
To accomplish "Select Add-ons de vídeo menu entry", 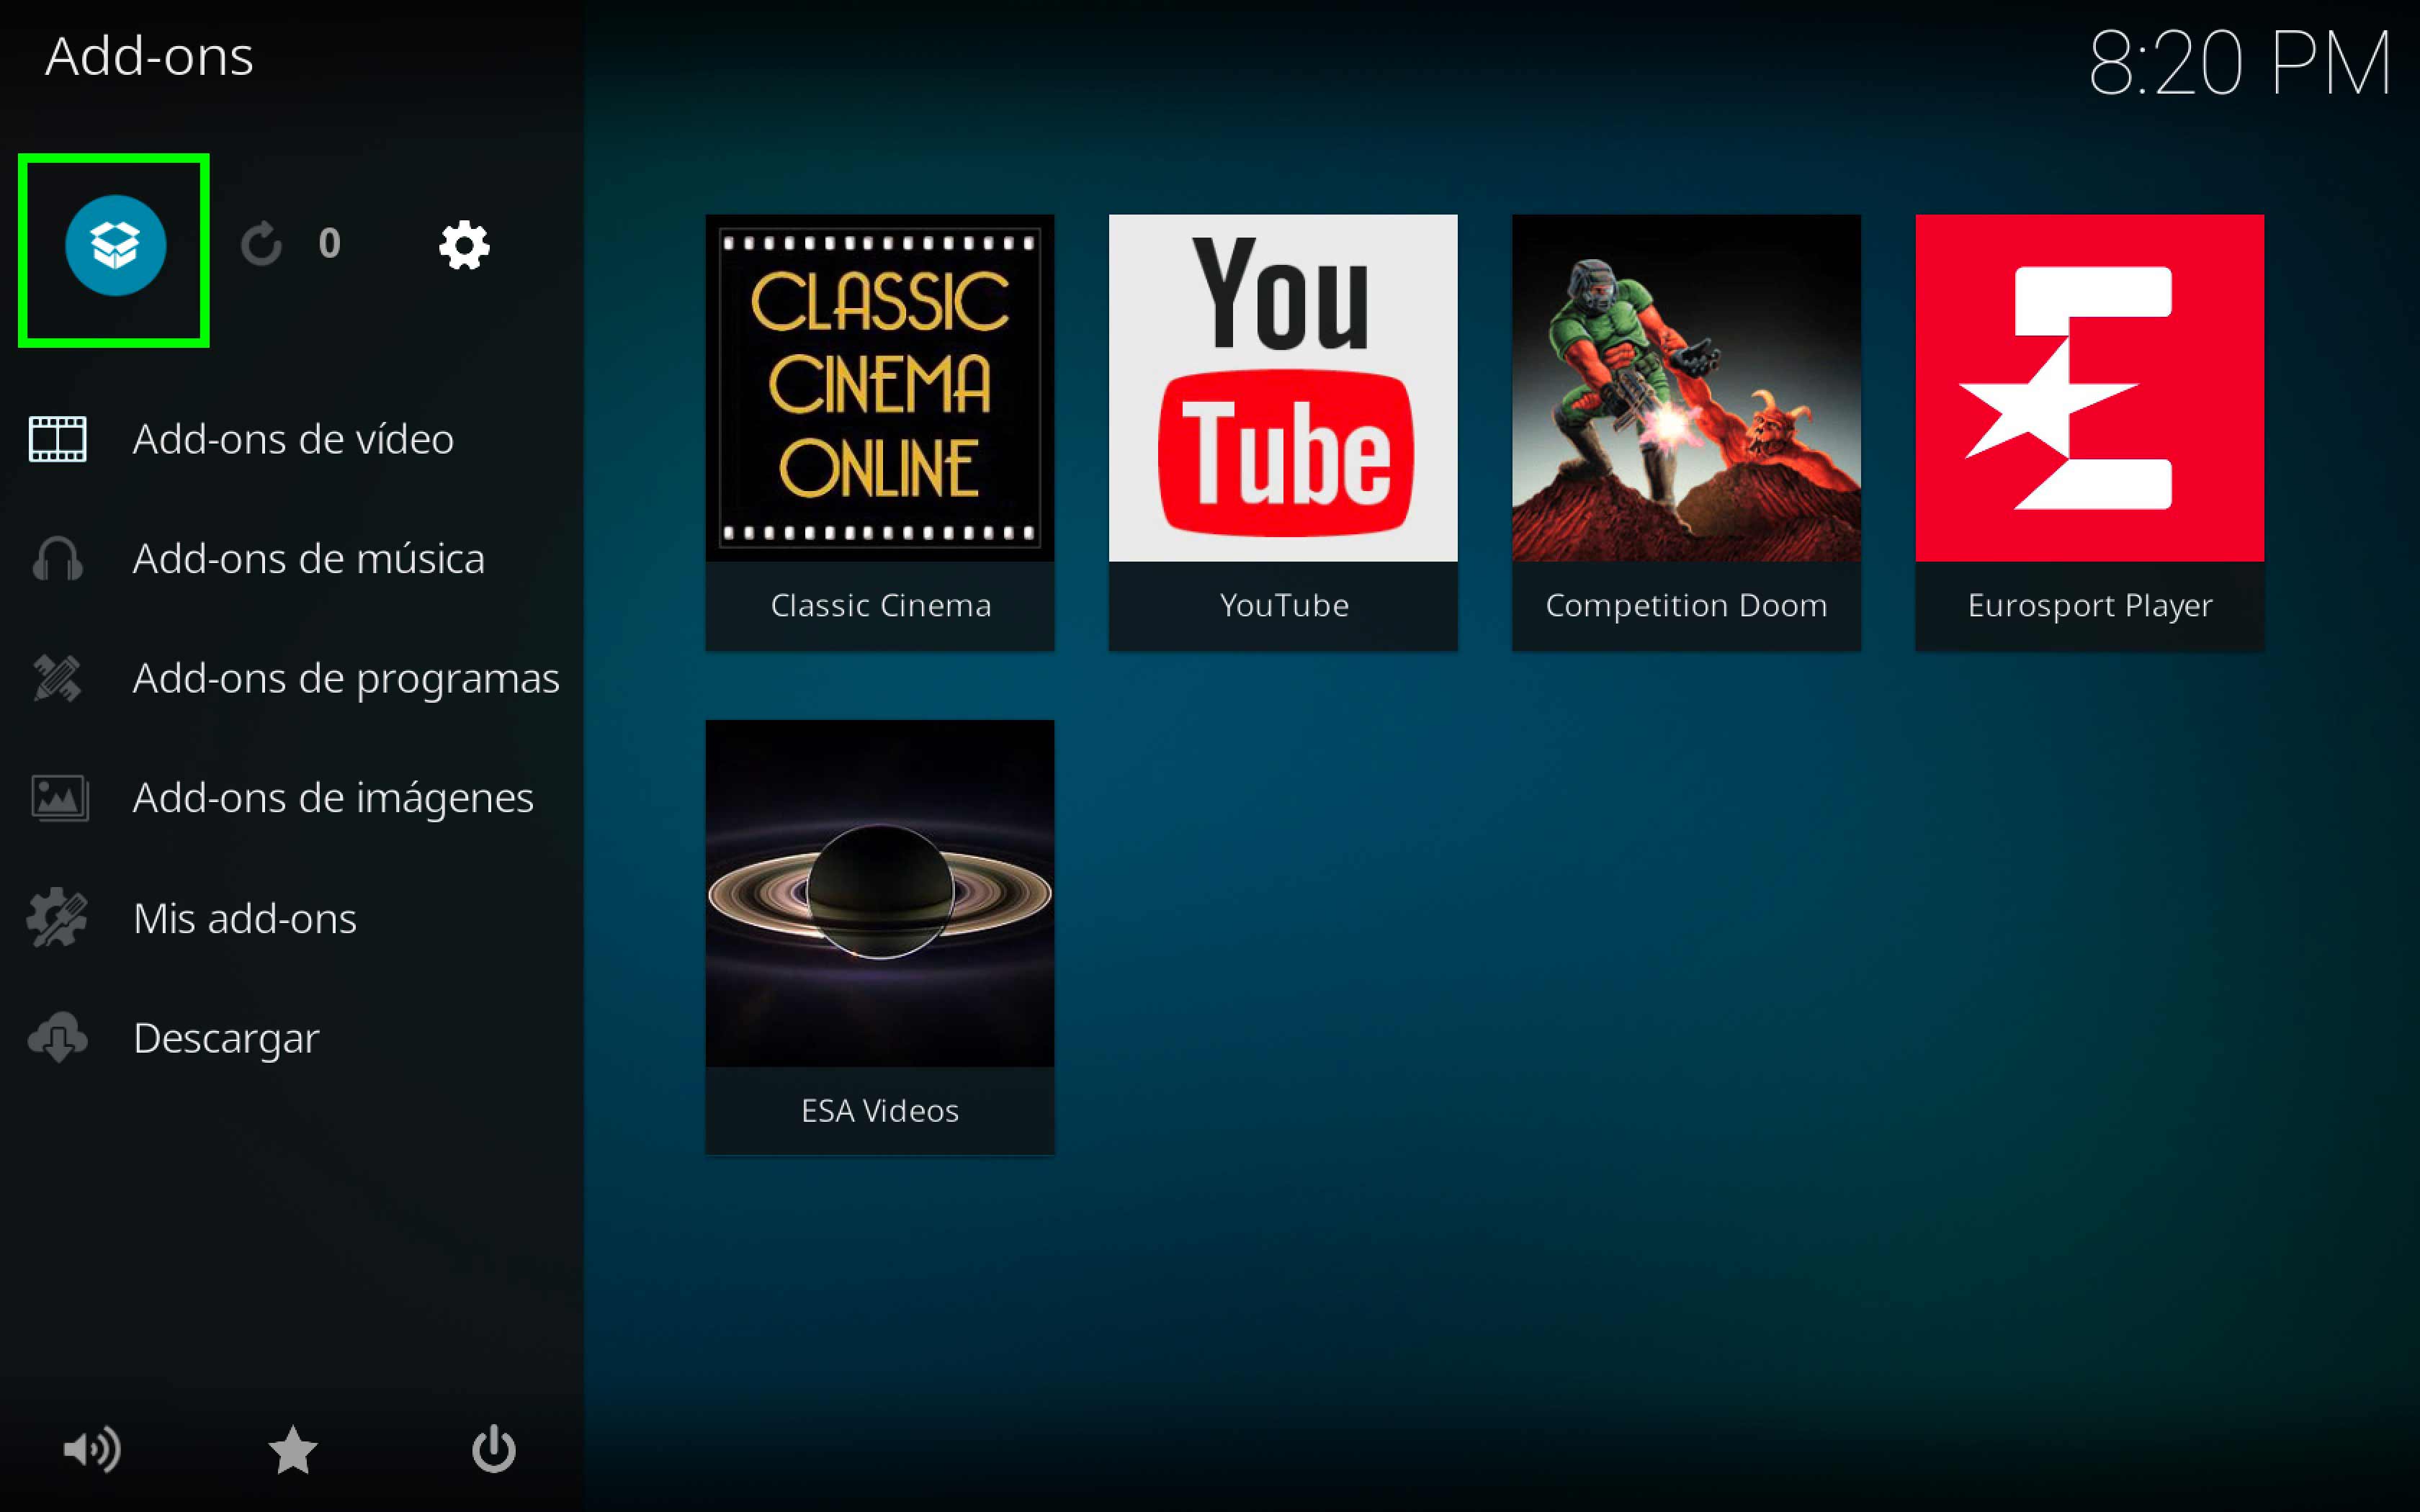I will click(x=292, y=439).
